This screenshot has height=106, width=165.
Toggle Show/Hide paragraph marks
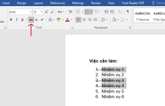tap(128, 12)
